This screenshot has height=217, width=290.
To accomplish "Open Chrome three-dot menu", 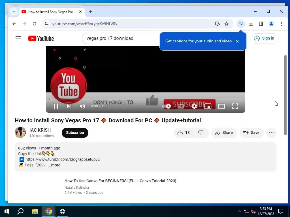I will click(281, 24).
